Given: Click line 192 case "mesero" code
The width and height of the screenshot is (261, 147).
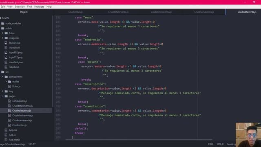Looking at the screenshot, I should (x=90, y=62).
